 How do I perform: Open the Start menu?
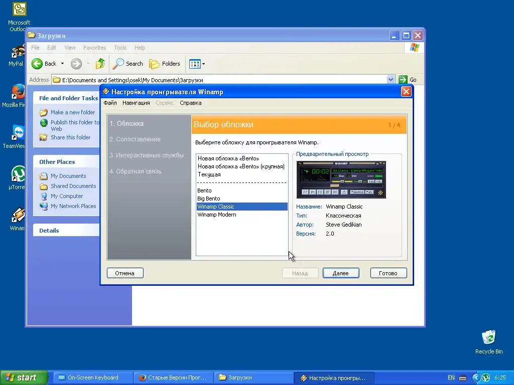24,377
